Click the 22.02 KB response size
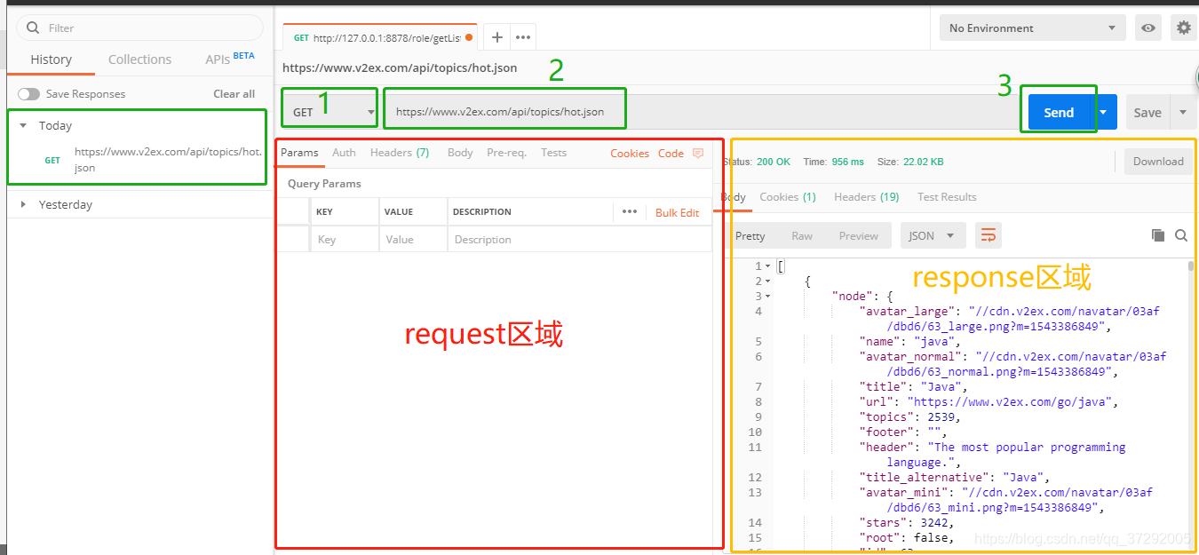This screenshot has height=555, width=1199. pyautogui.click(x=923, y=162)
